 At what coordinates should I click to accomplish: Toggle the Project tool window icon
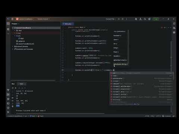click(8, 23)
